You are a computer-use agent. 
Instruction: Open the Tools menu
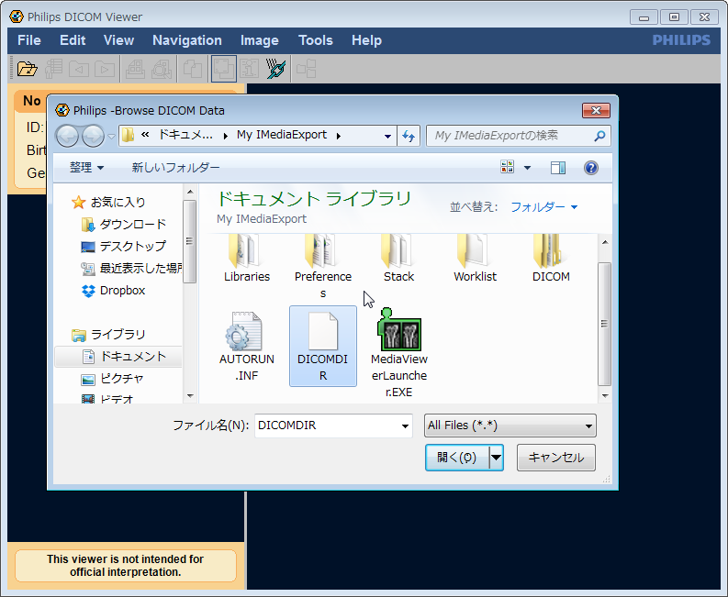316,40
